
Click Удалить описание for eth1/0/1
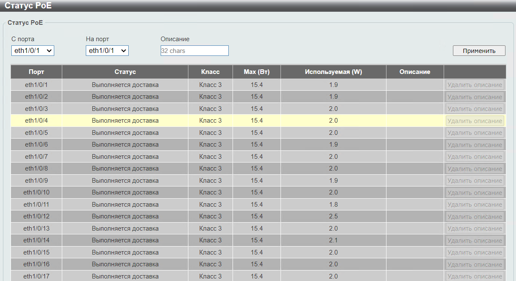[x=475, y=85]
